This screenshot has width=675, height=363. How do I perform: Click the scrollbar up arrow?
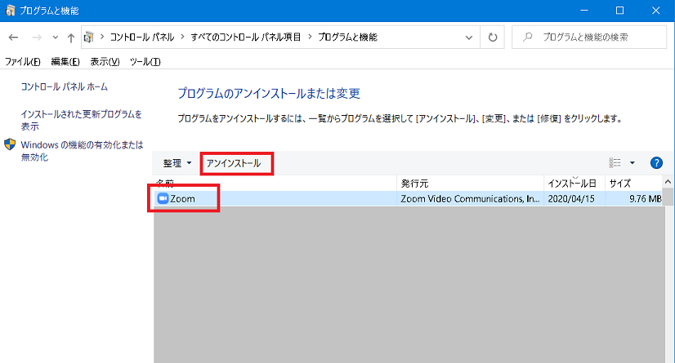(668, 182)
